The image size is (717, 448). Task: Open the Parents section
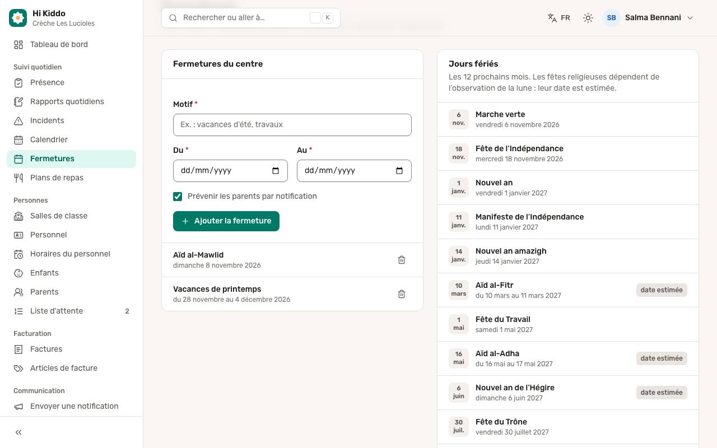(x=72, y=292)
